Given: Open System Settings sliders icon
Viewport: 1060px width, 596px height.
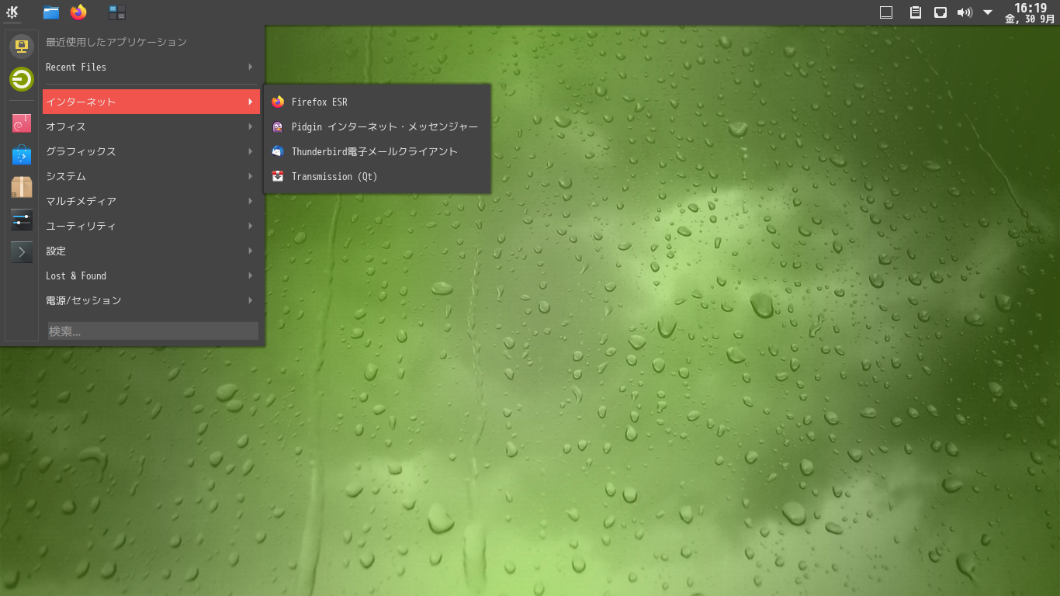Looking at the screenshot, I should point(22,220).
